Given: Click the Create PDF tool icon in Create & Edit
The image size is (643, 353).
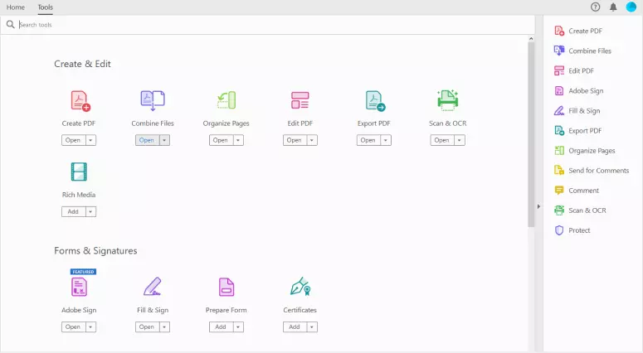Looking at the screenshot, I should coord(80,101).
